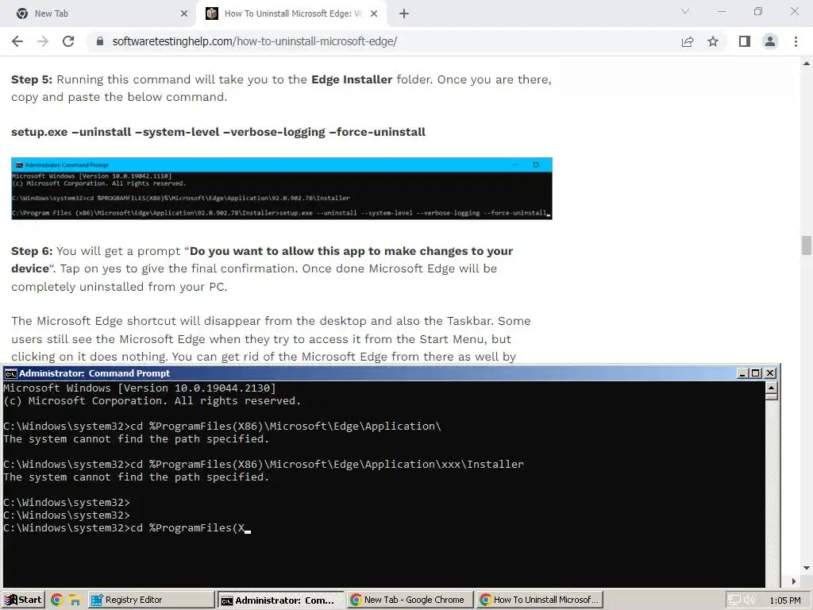Click the volume speaker tray icon
The width and height of the screenshot is (813, 610).
point(749,600)
